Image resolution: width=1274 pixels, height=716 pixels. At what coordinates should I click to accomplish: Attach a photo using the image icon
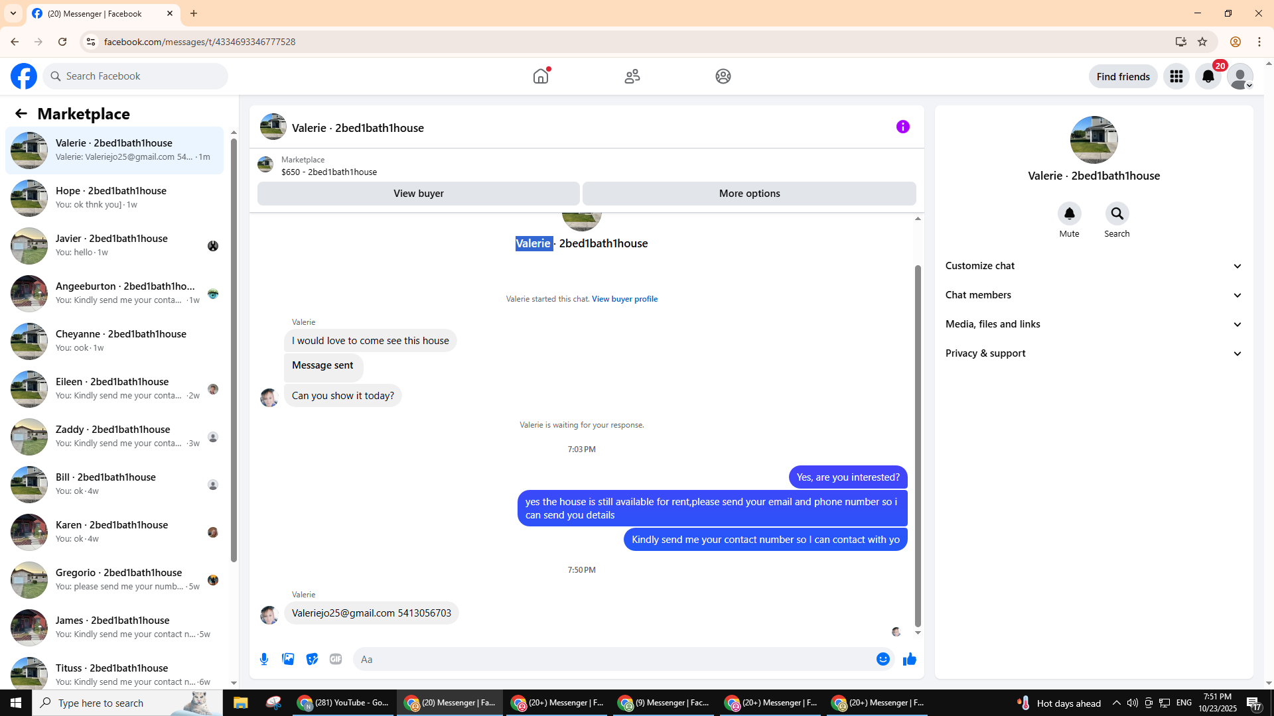(288, 659)
